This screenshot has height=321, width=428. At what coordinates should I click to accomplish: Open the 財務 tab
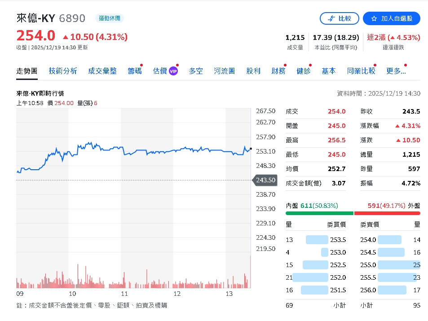278,71
